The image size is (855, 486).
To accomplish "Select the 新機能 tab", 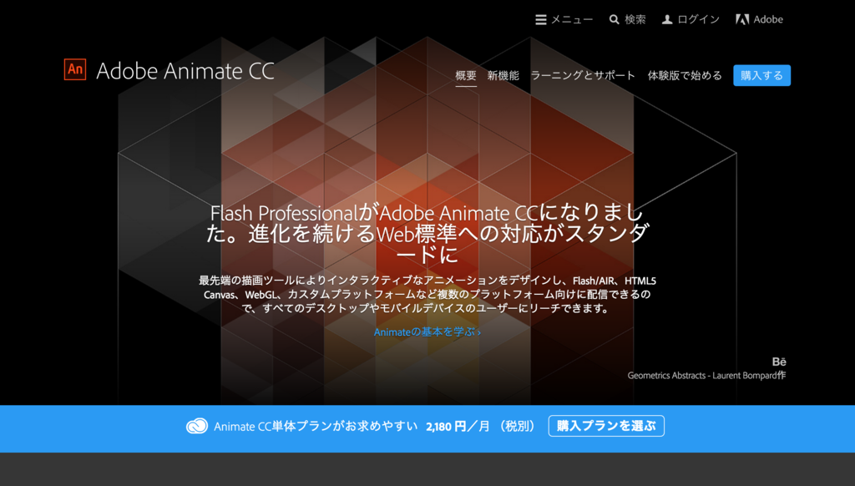I will (503, 75).
